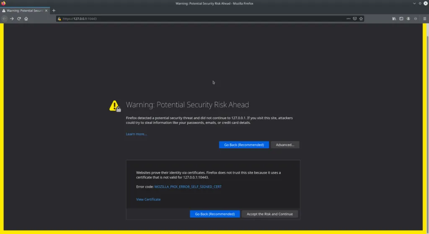Click the Back navigation arrow
This screenshot has height=234, width=429.
pyautogui.click(x=5, y=19)
